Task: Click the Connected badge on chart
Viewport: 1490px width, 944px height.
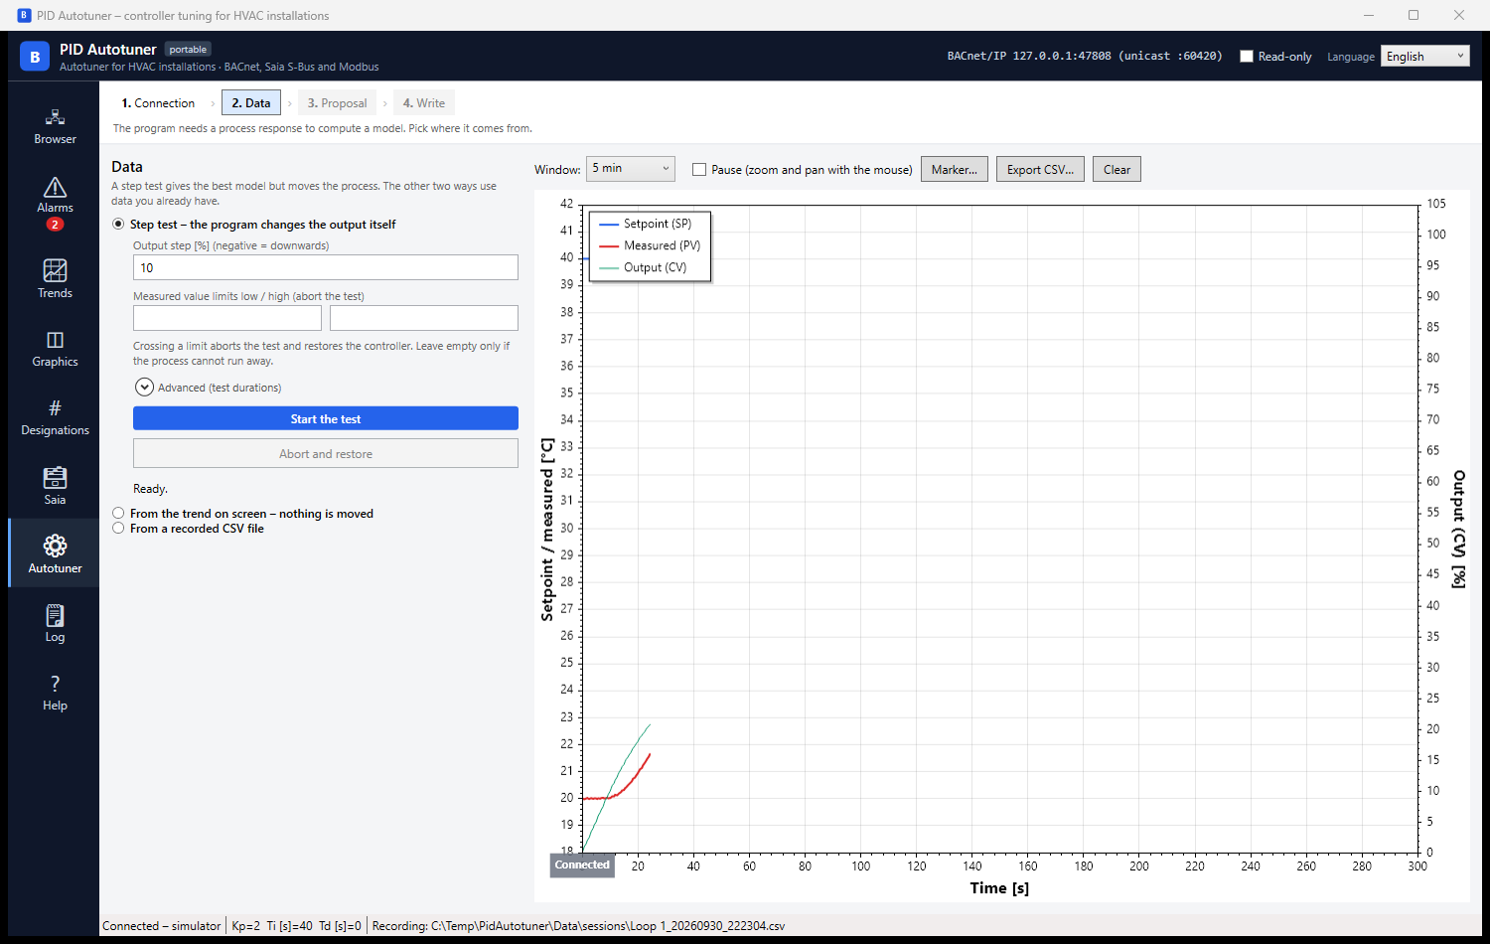Action: tap(582, 865)
